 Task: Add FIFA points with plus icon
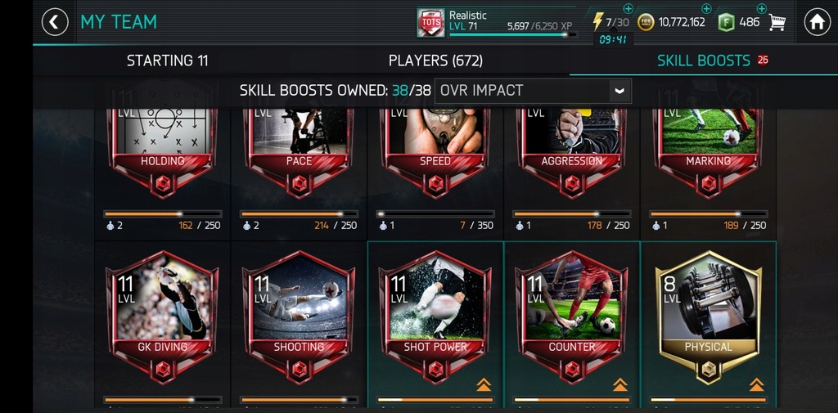[x=762, y=8]
